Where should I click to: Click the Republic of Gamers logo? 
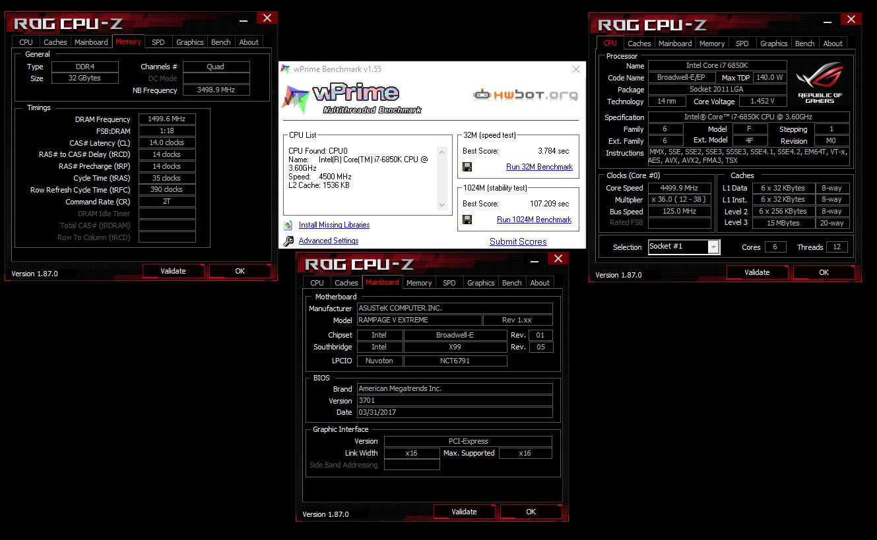click(x=820, y=82)
